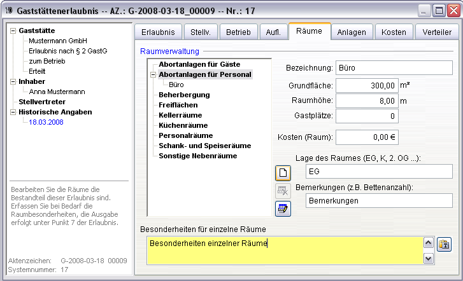This screenshot has width=463, height=281.
Task: Select the Anlagen tab
Action: pos(351,32)
